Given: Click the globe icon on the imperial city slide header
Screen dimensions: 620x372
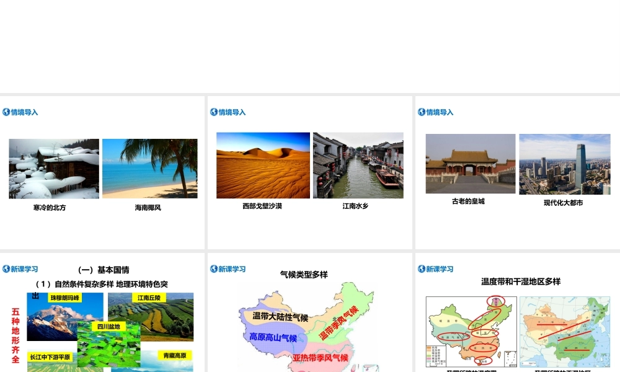Looking at the screenshot, I should pyautogui.click(x=422, y=112).
